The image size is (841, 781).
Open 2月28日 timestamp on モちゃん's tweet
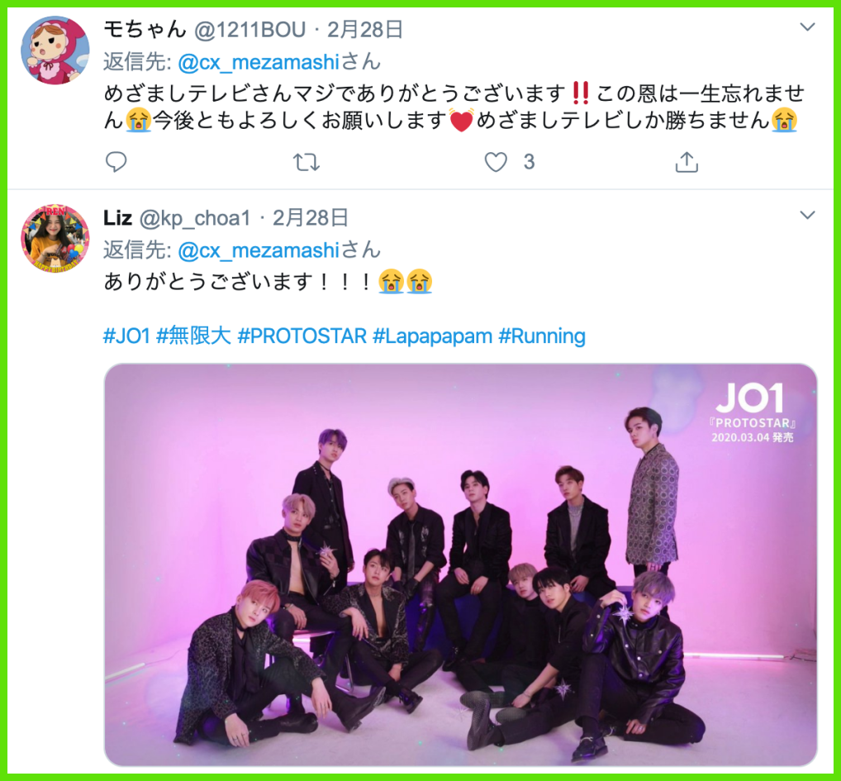point(364,30)
